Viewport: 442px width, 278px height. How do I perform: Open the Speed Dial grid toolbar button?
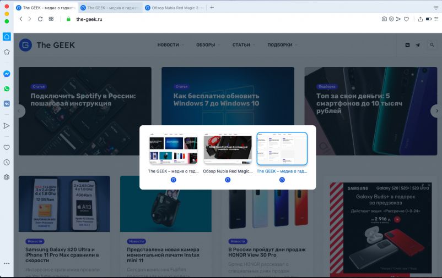coord(51,19)
